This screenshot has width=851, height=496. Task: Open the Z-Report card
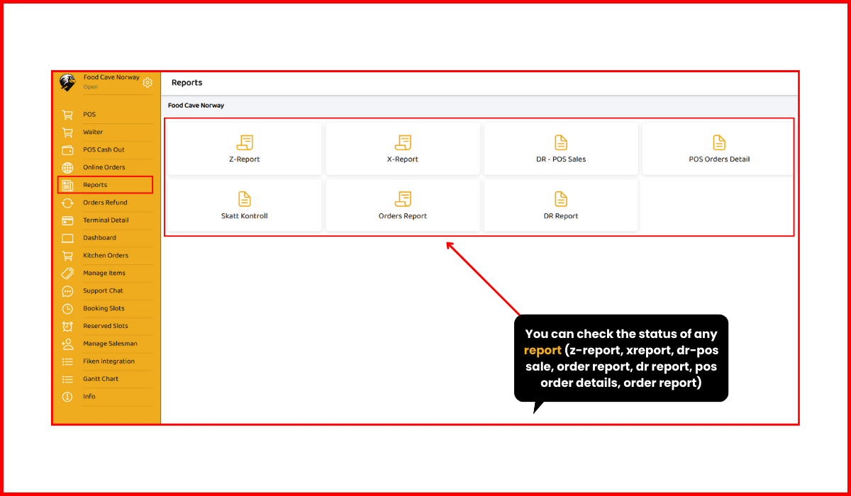click(245, 150)
